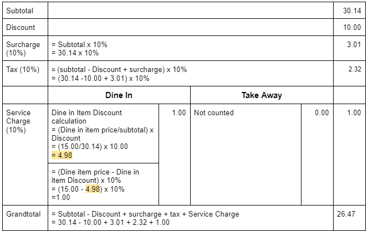Click the Grandtotal formula text
This screenshot has height=231, width=368.
click(x=145, y=218)
